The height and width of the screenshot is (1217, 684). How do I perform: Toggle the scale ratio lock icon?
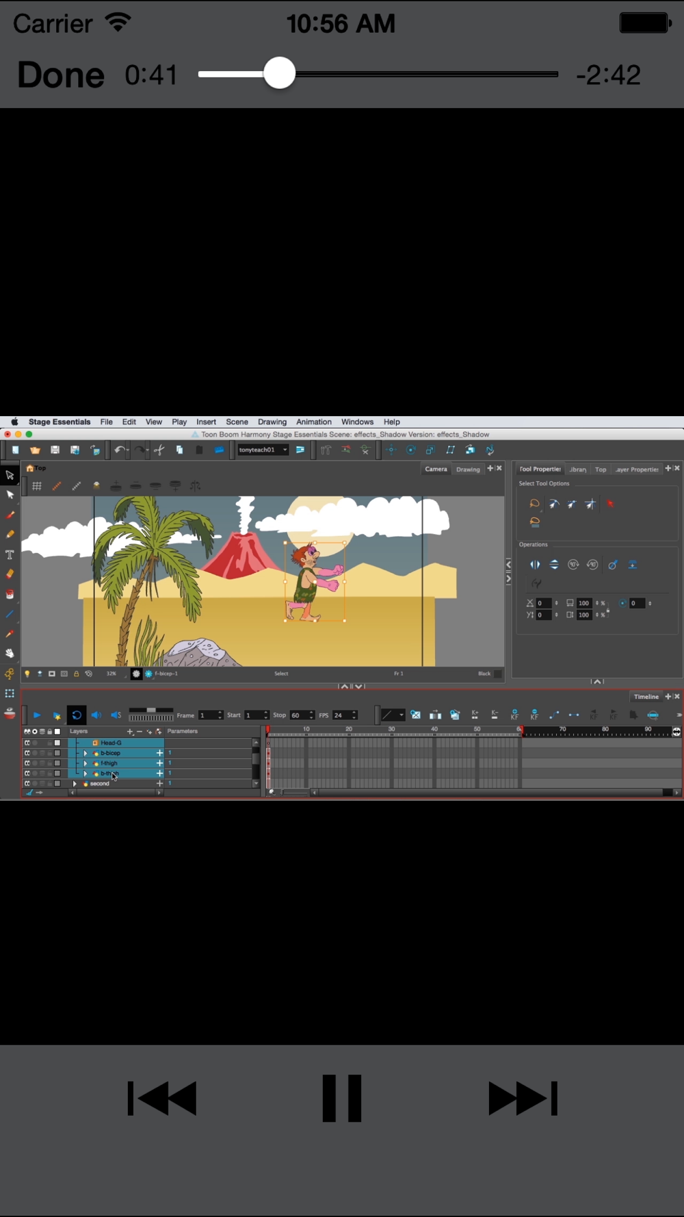[607, 610]
